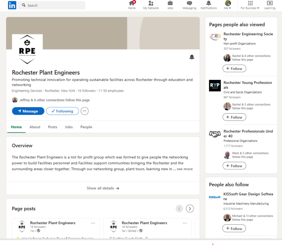Screen dimensions: 282x245
Task: Click the RYP logo icon
Action: click(x=215, y=85)
